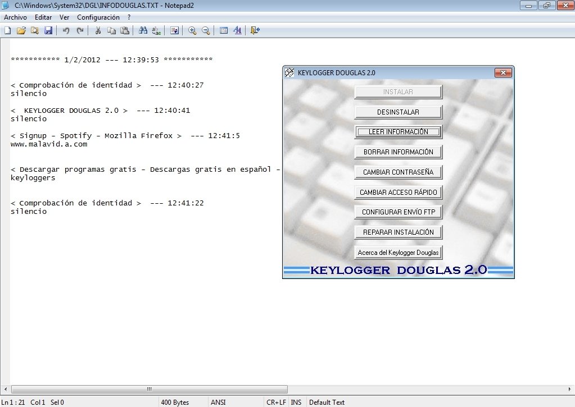575x407 pixels.
Task: Click the BORRAR INFORMACIÓN button
Action: point(399,152)
